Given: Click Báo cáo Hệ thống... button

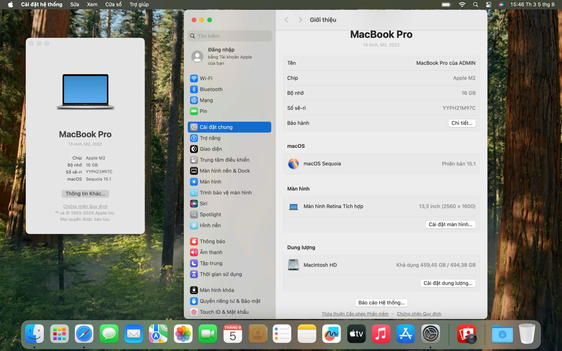Looking at the screenshot, I should tap(381, 303).
